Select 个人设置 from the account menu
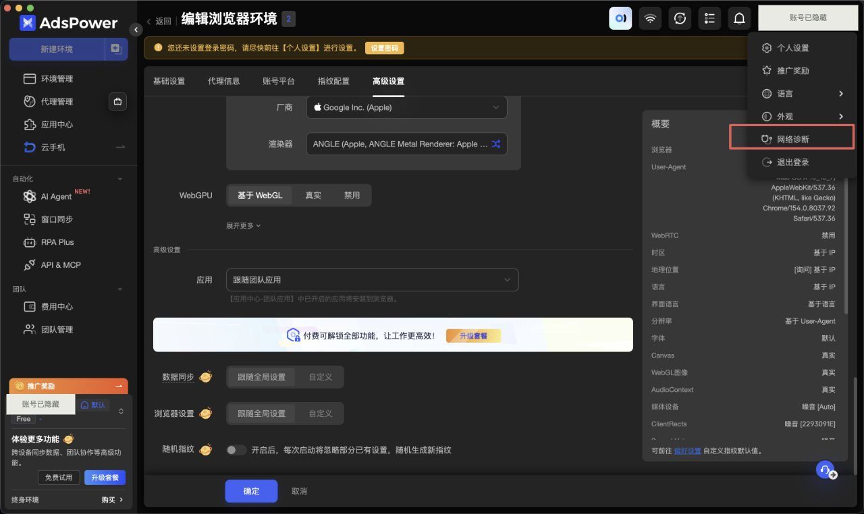The height and width of the screenshot is (514, 864). click(803, 48)
